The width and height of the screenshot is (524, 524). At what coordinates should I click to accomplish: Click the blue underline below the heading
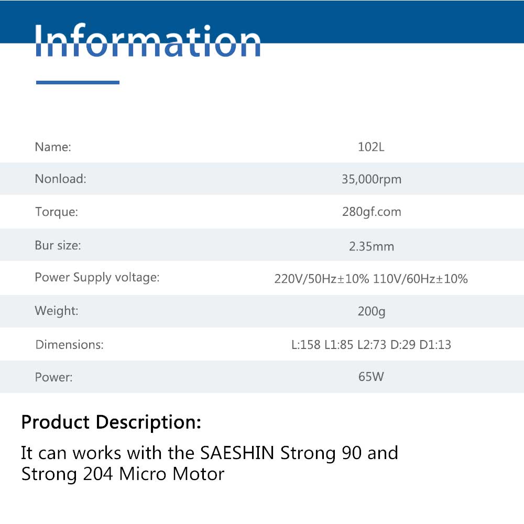click(x=78, y=82)
